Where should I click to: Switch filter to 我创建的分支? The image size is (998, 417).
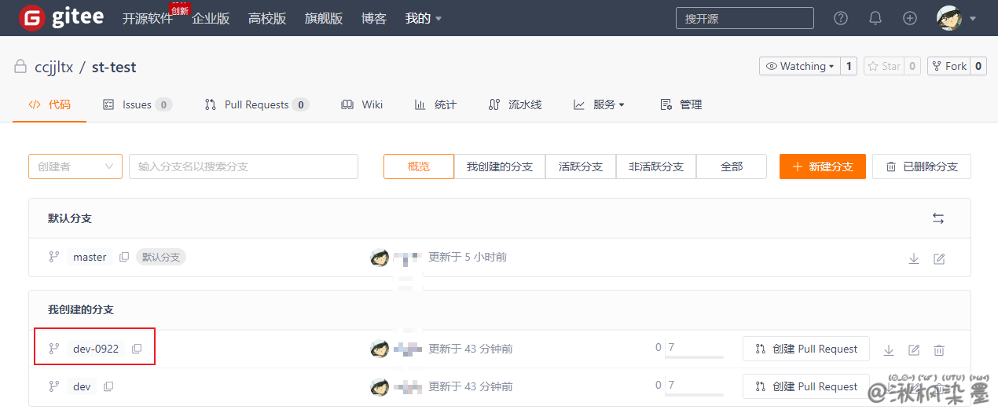[x=500, y=166]
